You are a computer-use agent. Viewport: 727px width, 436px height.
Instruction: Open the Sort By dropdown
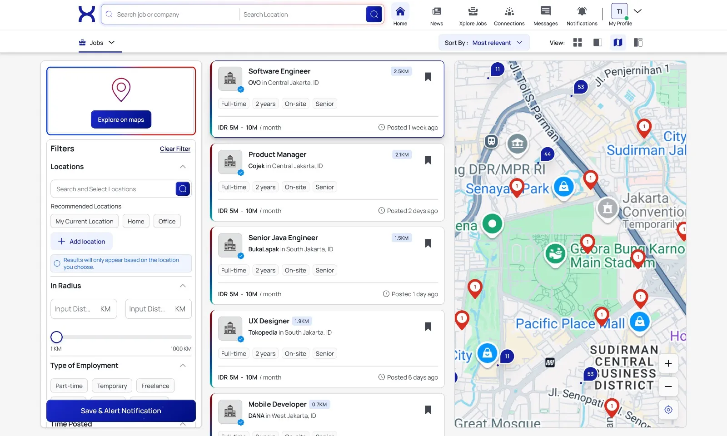coord(484,43)
